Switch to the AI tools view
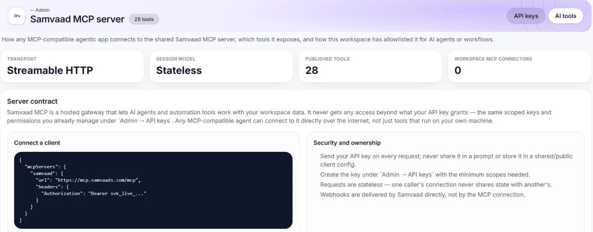The height and width of the screenshot is (232, 593). [x=566, y=16]
